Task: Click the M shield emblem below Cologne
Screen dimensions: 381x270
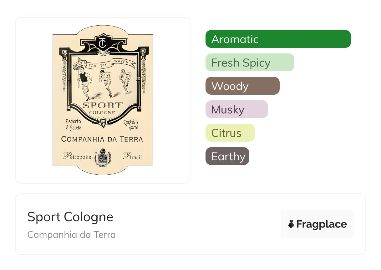Action: pyautogui.click(x=103, y=123)
